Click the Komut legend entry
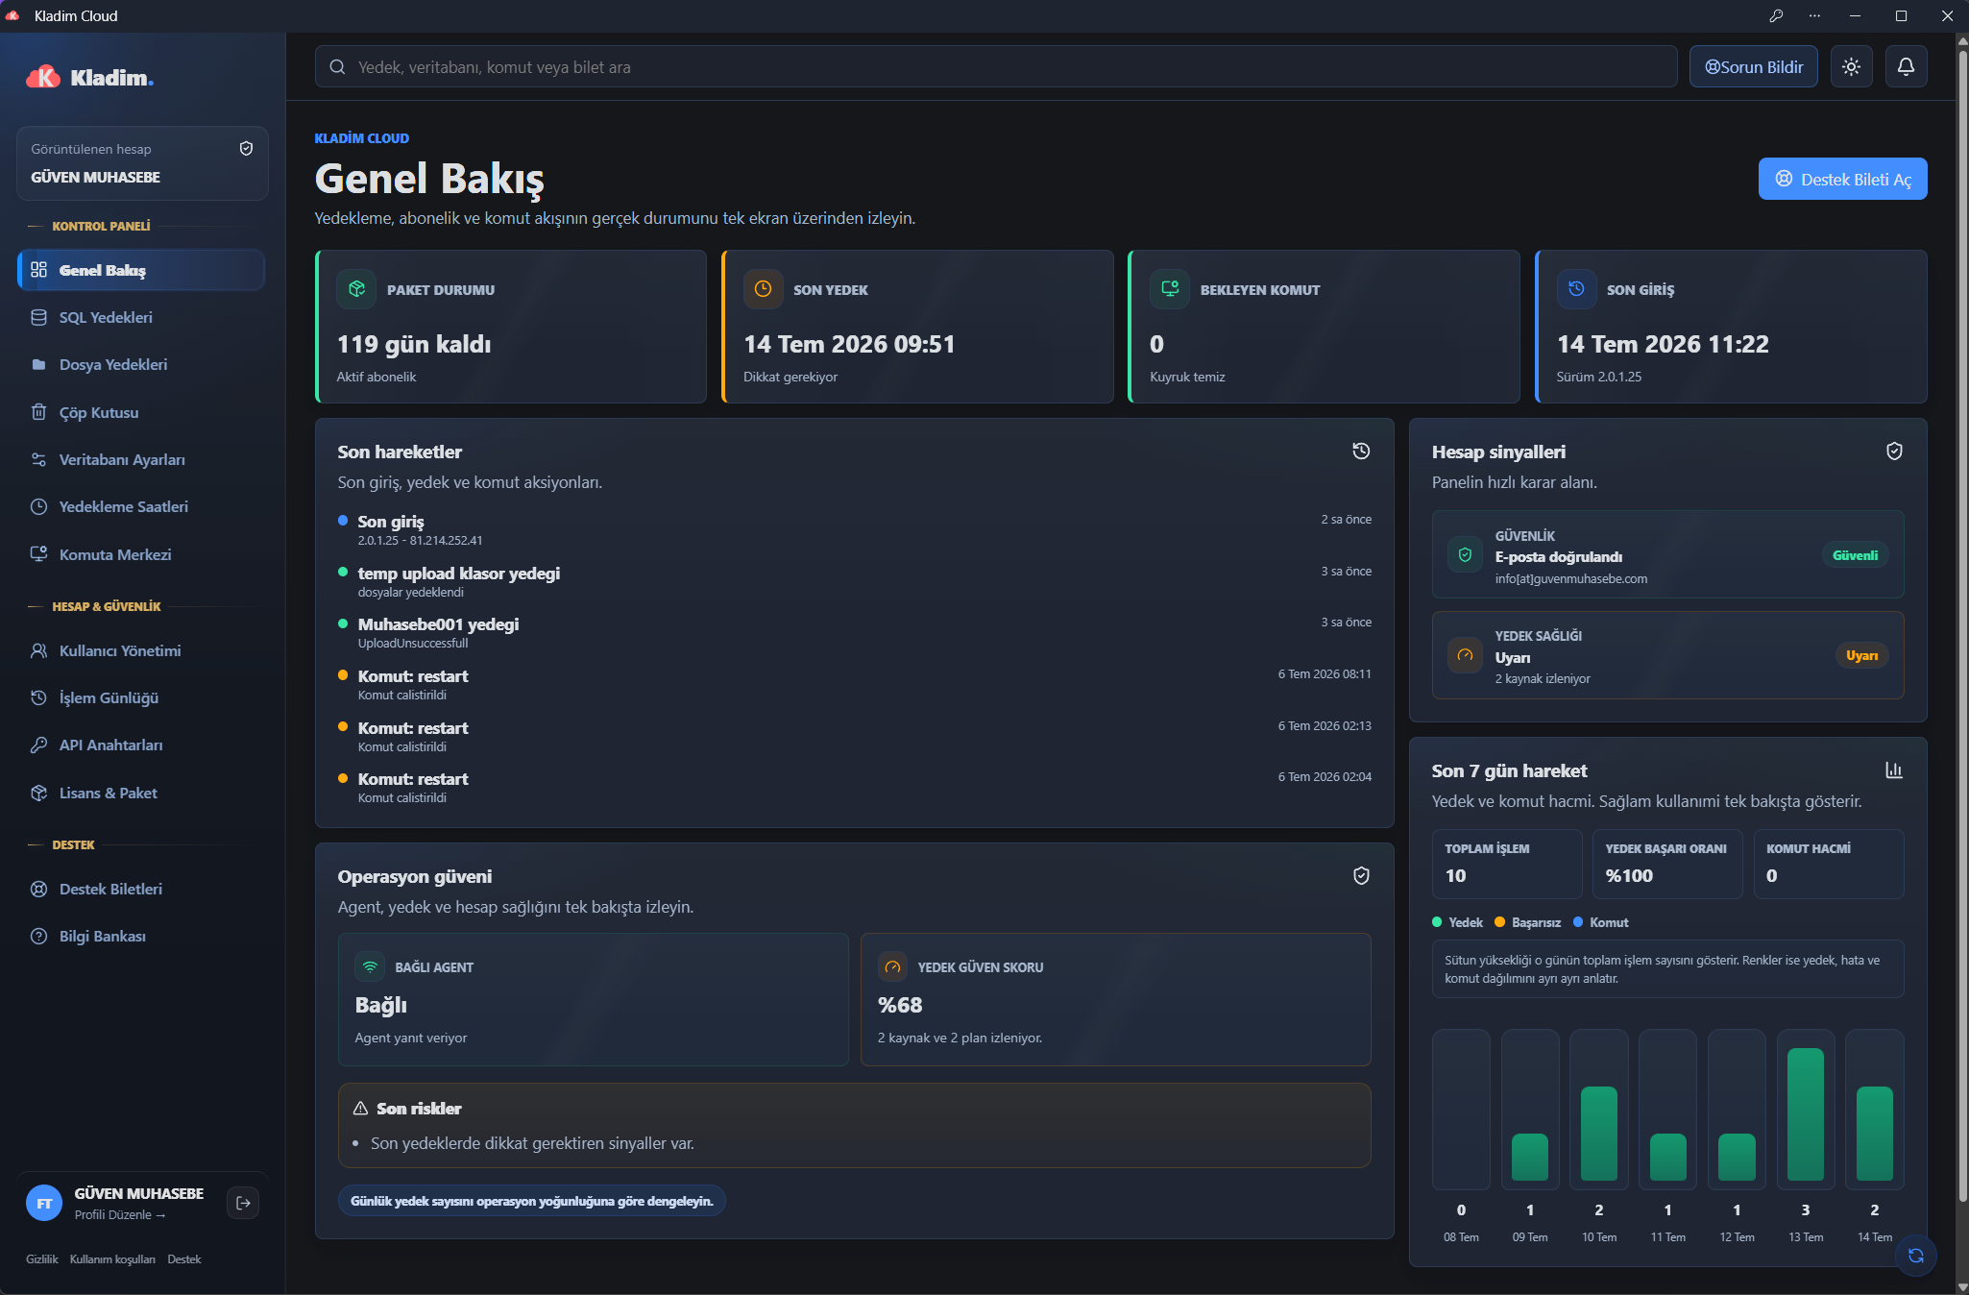Viewport: 1969px width, 1295px height. (x=1600, y=922)
